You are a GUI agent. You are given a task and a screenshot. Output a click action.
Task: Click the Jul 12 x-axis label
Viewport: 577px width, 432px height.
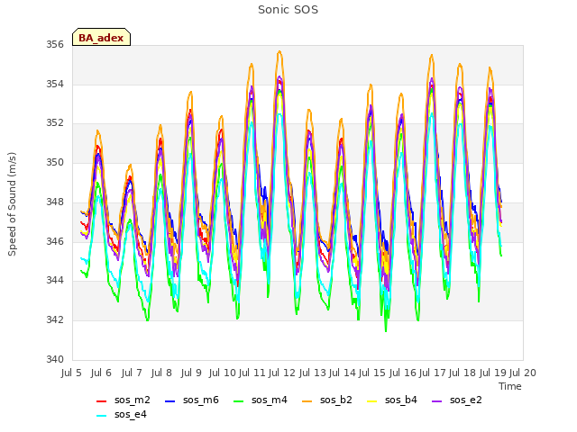click(282, 373)
